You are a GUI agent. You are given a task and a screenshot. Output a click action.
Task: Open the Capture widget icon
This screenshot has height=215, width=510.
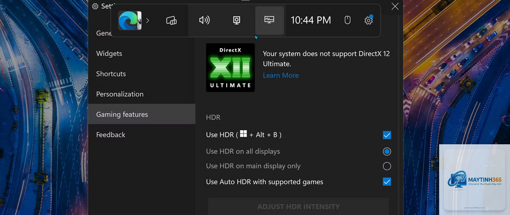pos(236,20)
